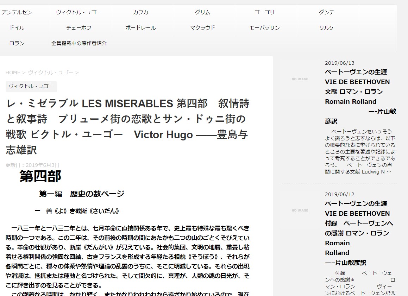The width and height of the screenshot is (408, 296).
Task: Click paragraph starting 一八三一年と一八三二年とは
Action: [127, 257]
